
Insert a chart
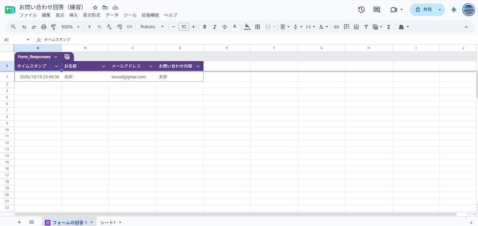point(356,27)
